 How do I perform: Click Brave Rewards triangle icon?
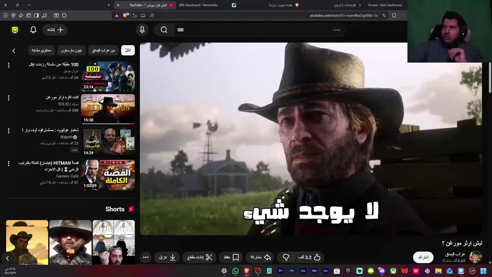point(117,15)
